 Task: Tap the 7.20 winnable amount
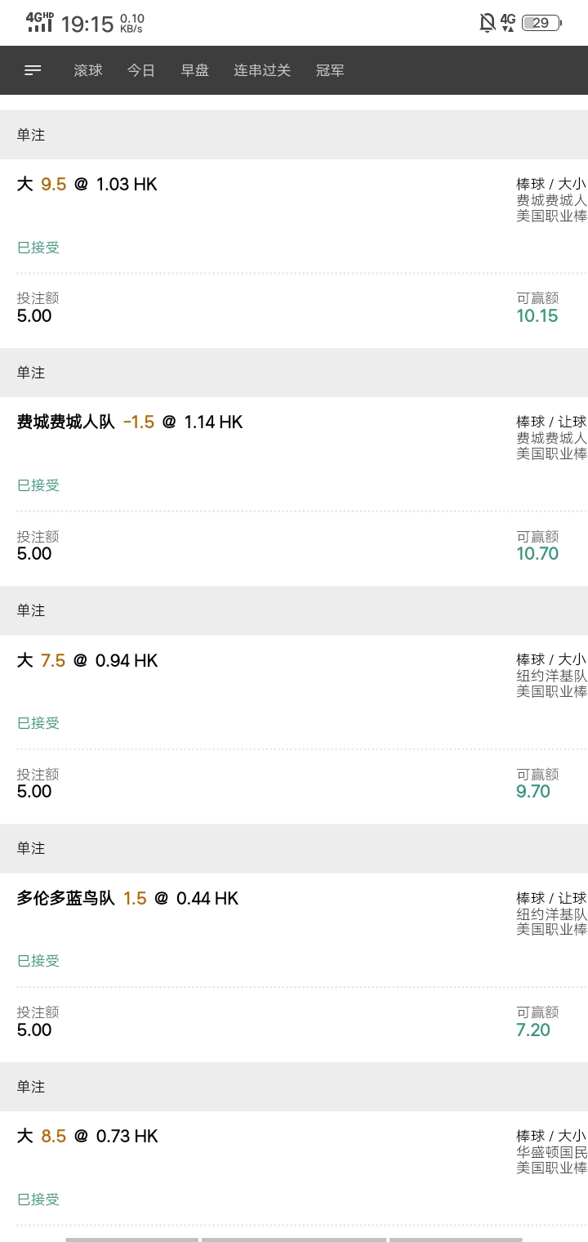tap(533, 1030)
